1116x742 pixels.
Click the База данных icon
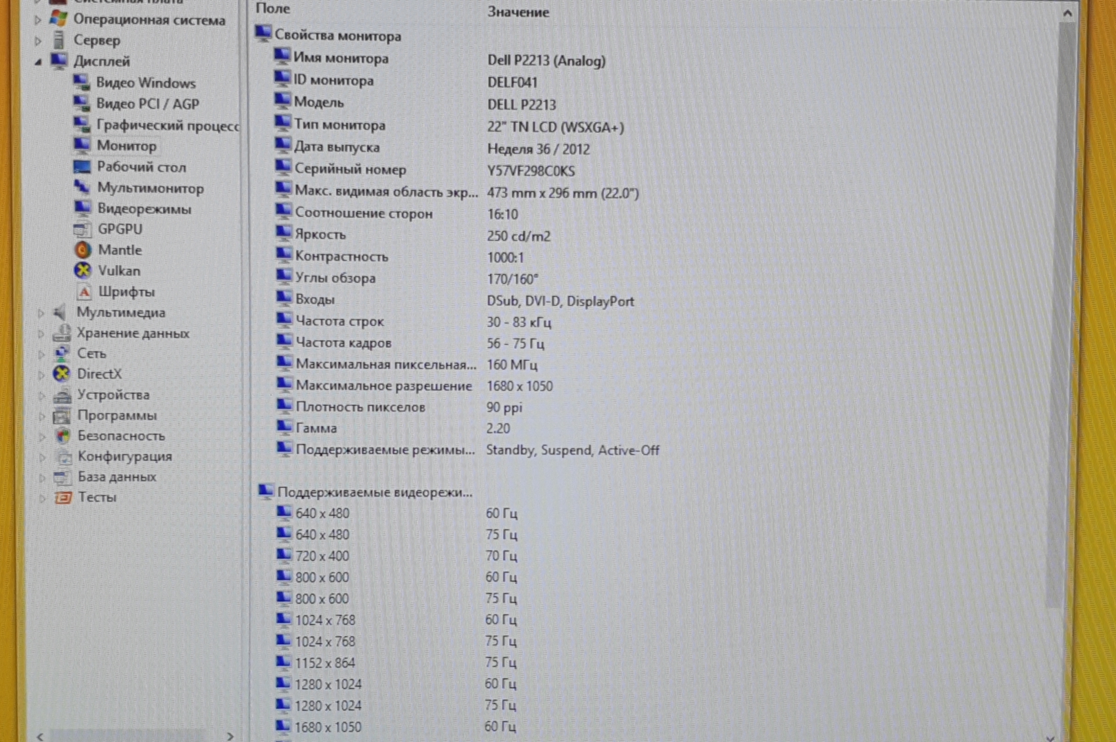point(63,476)
